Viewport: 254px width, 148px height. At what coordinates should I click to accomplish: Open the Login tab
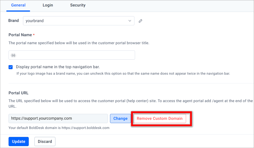coord(48,5)
